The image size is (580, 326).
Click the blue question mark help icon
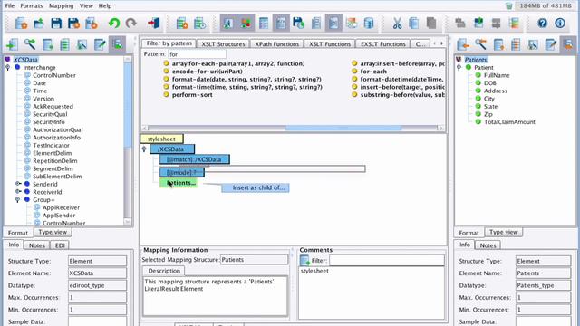(x=542, y=23)
